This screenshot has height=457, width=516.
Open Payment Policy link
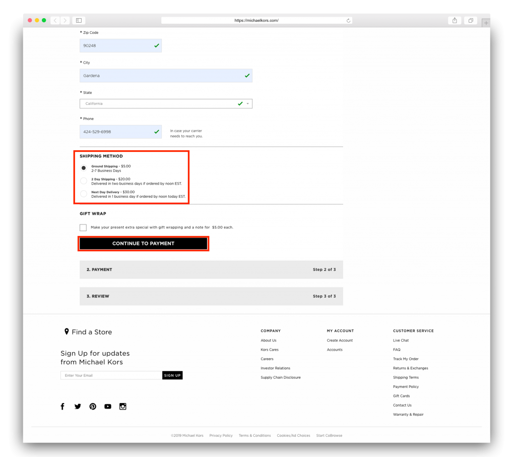coord(406,386)
